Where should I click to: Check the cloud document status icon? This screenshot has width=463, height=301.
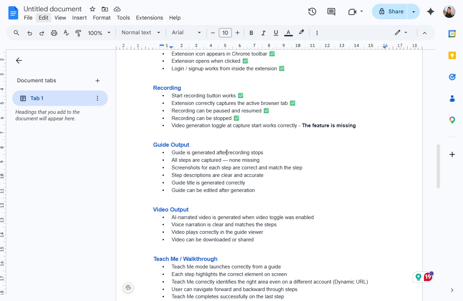117,9
